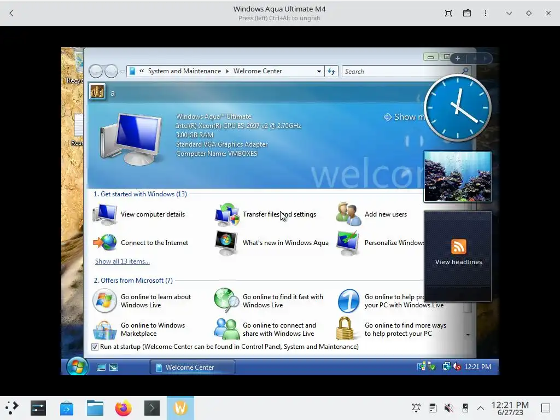560x420 pixels.
Task: Click the coral reef slideshow gadget picture
Action: (458, 177)
